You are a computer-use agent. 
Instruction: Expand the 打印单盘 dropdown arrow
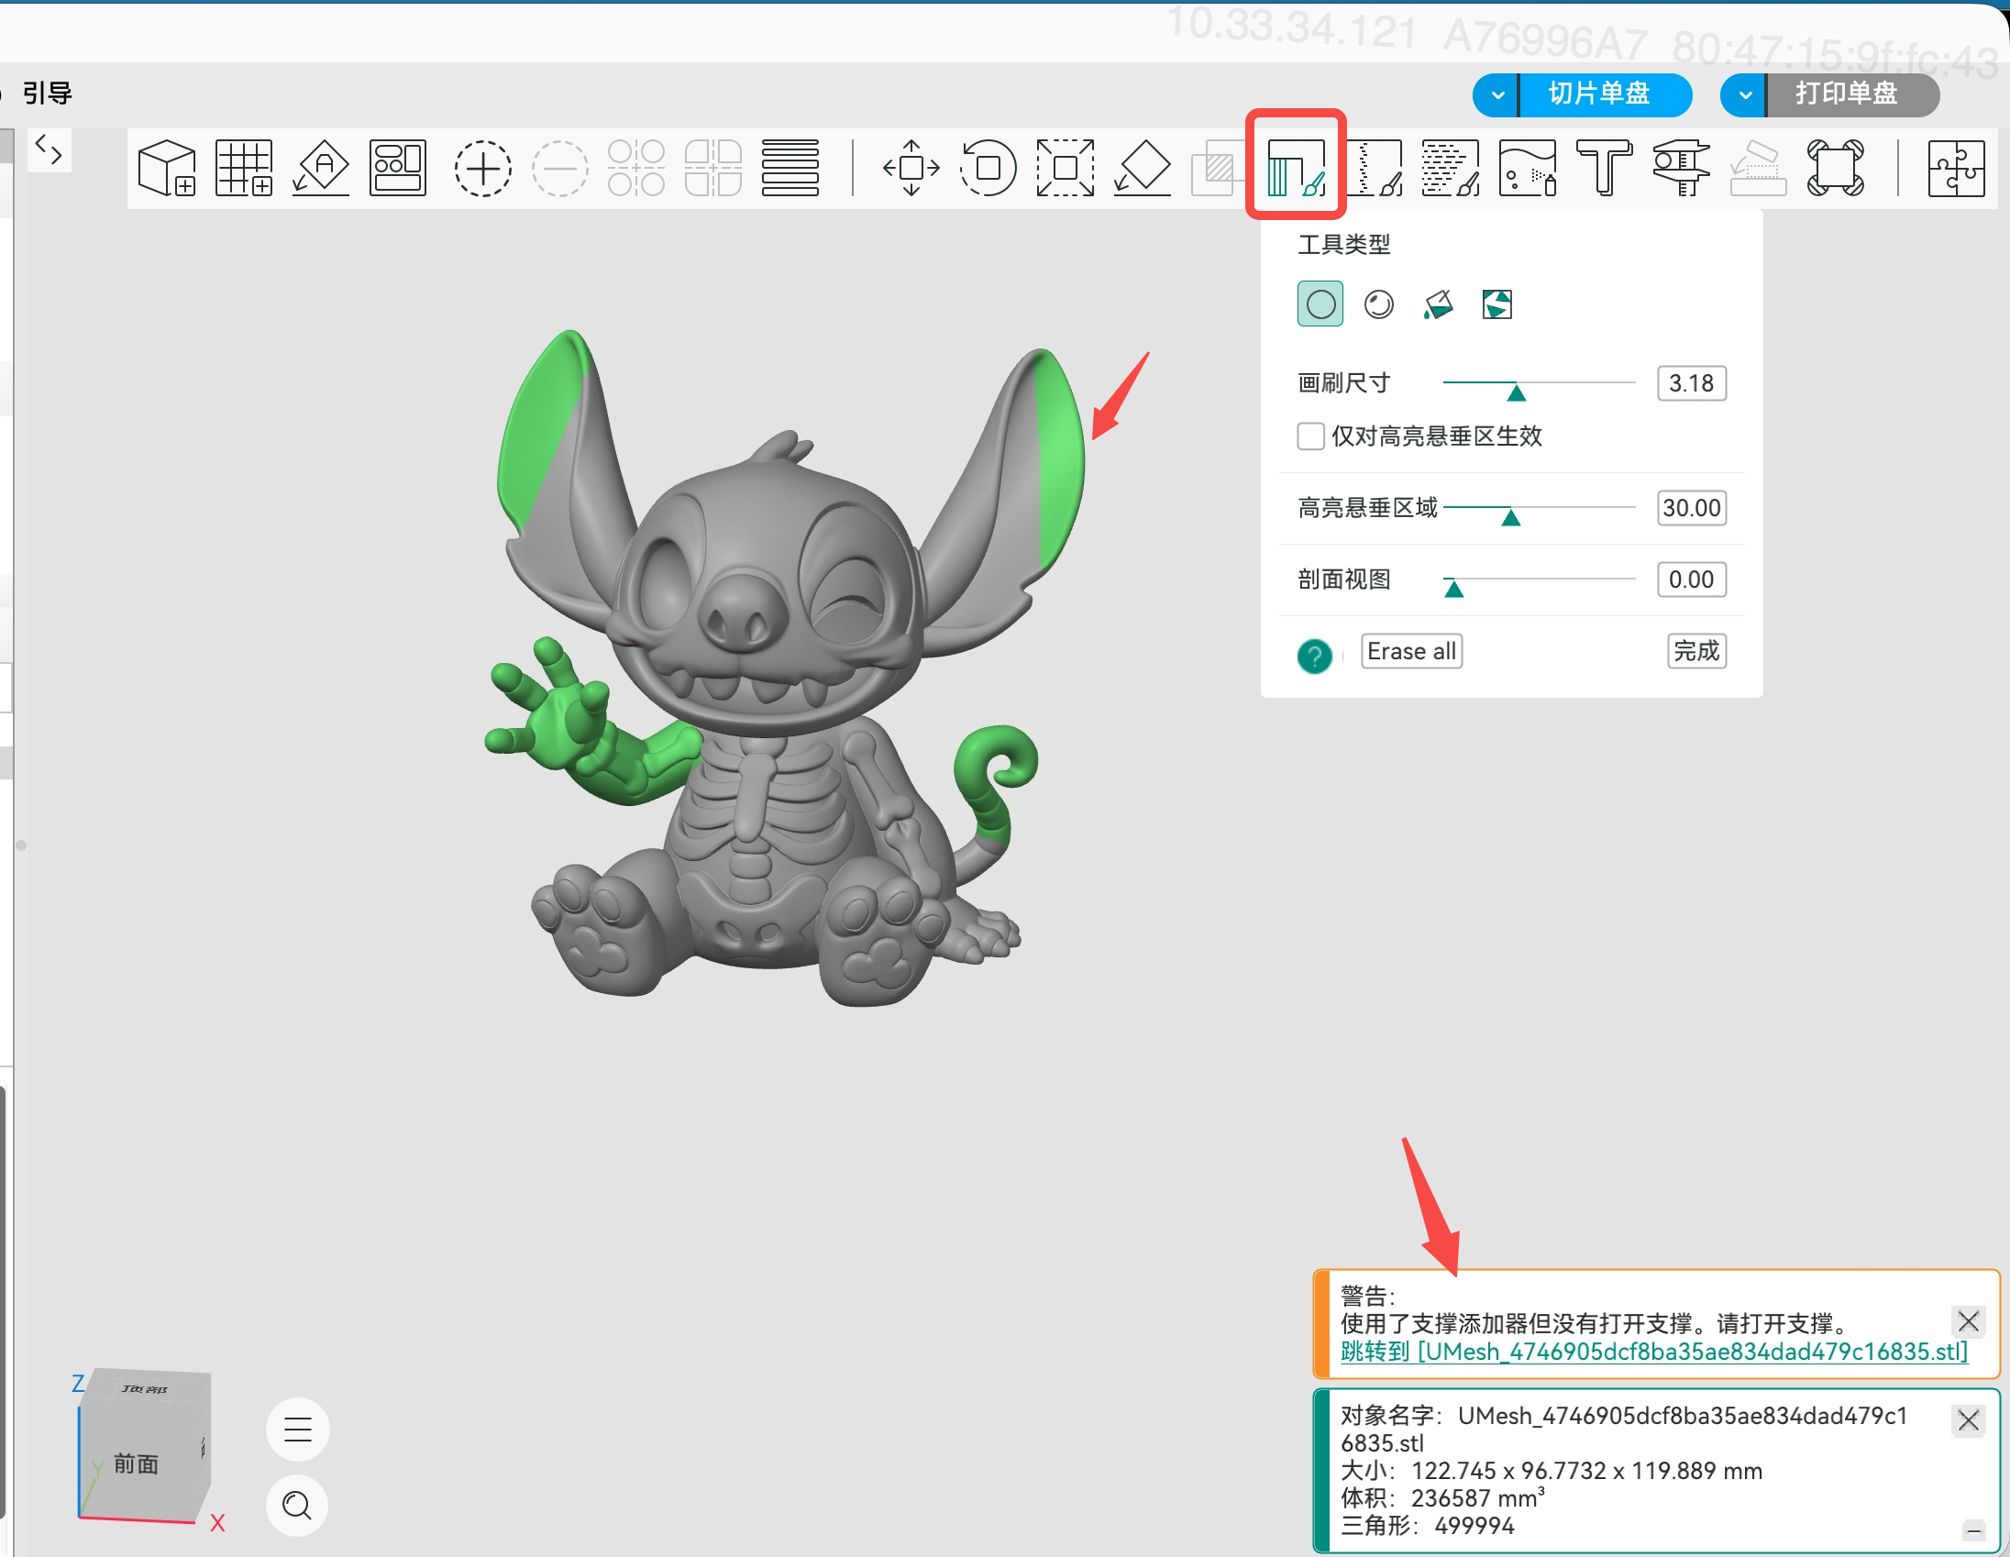coord(1744,94)
